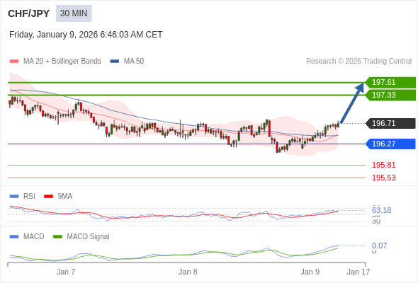Click the MACD legend label

[x=34, y=237]
